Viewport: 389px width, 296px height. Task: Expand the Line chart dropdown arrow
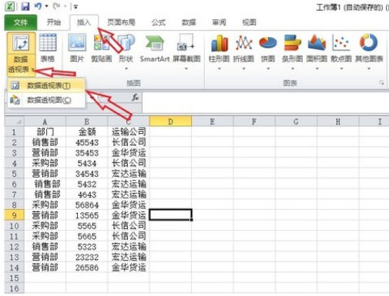[243, 68]
